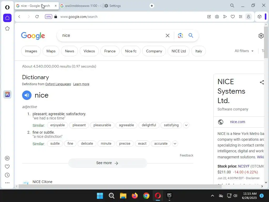The height and width of the screenshot is (202, 269).
Task: Open the NICE CXone result
Action: click(42, 182)
